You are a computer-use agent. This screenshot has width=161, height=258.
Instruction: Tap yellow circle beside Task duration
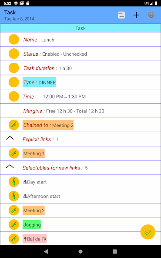[14, 68]
